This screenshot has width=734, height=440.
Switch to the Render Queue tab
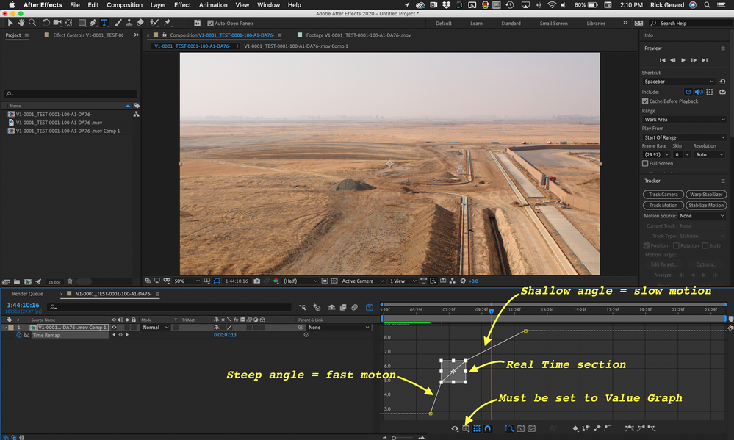27,293
